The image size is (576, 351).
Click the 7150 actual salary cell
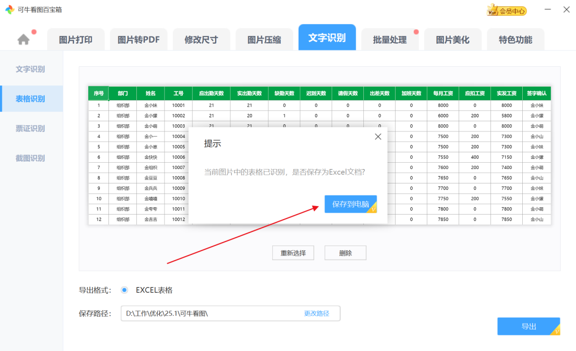click(507, 157)
